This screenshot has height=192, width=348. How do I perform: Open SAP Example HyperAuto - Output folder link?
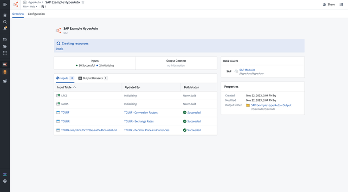[x=271, y=105]
